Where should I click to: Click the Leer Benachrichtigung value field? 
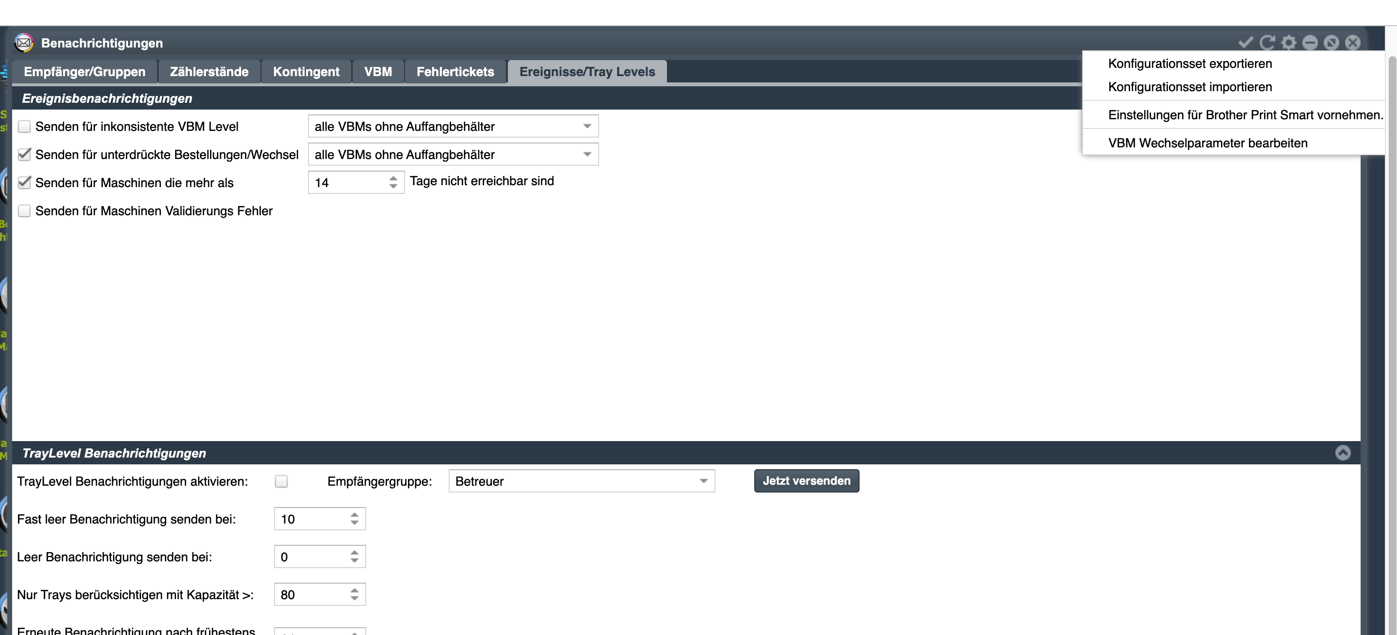pos(320,556)
